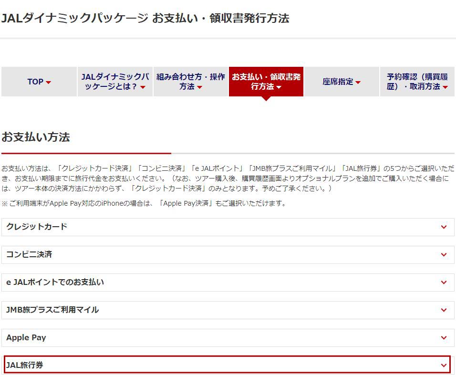Expand the クレジットカード payment section

(227, 227)
